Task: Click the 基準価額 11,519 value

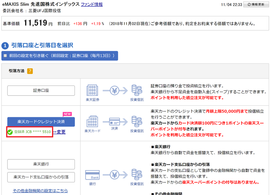Action: 35,23
